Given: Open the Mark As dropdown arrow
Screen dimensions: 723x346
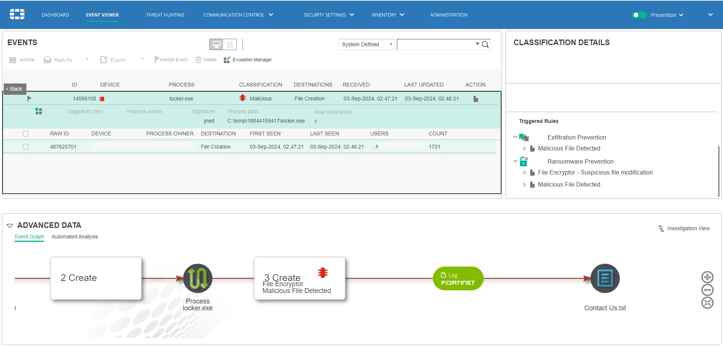Looking at the screenshot, I should point(87,59).
